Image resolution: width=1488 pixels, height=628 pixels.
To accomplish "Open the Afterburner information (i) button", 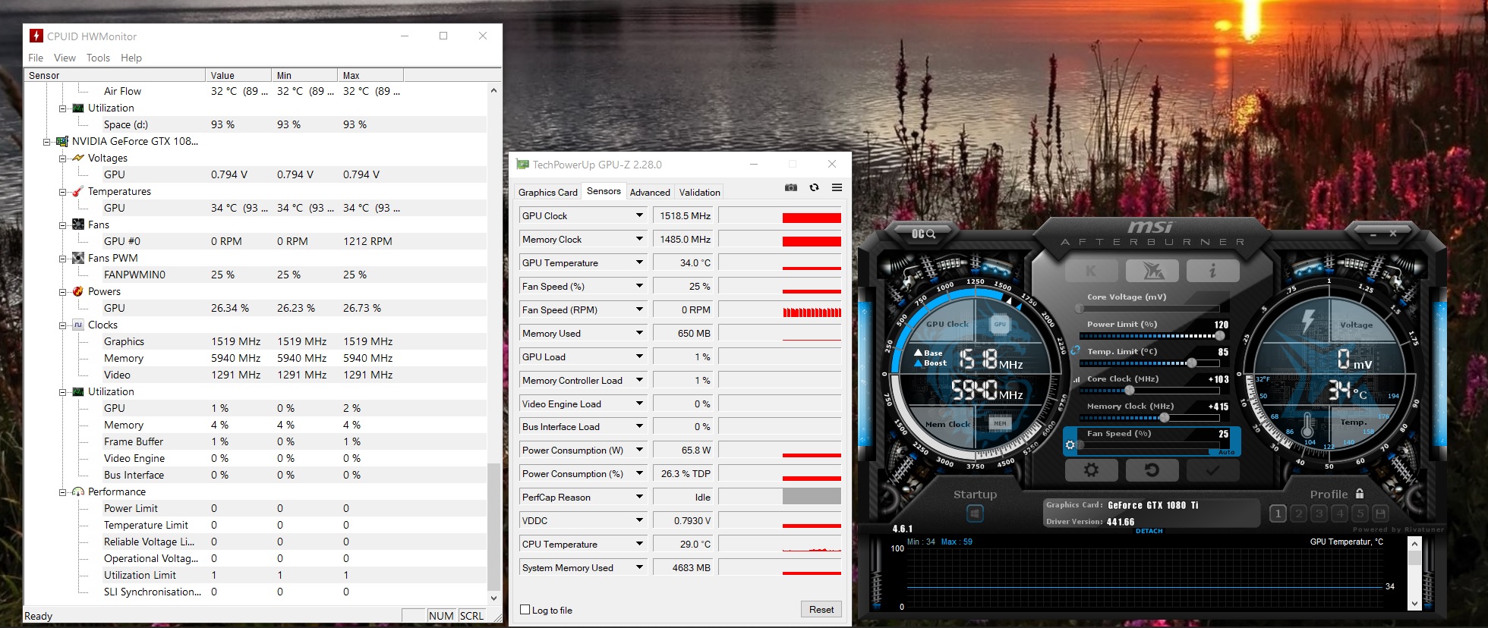I will tap(1212, 271).
